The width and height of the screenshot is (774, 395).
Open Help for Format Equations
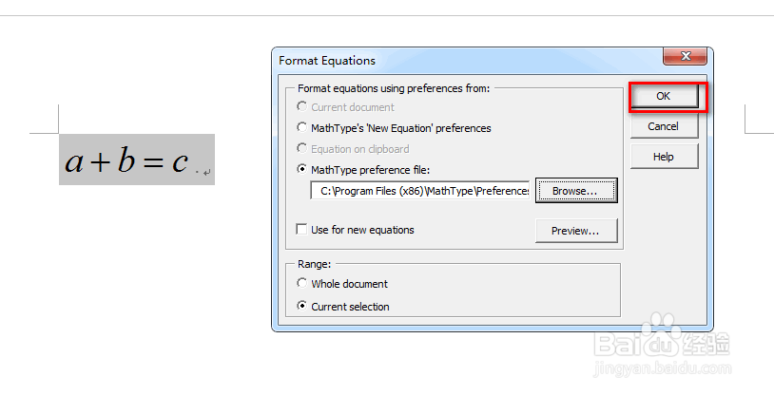point(664,157)
